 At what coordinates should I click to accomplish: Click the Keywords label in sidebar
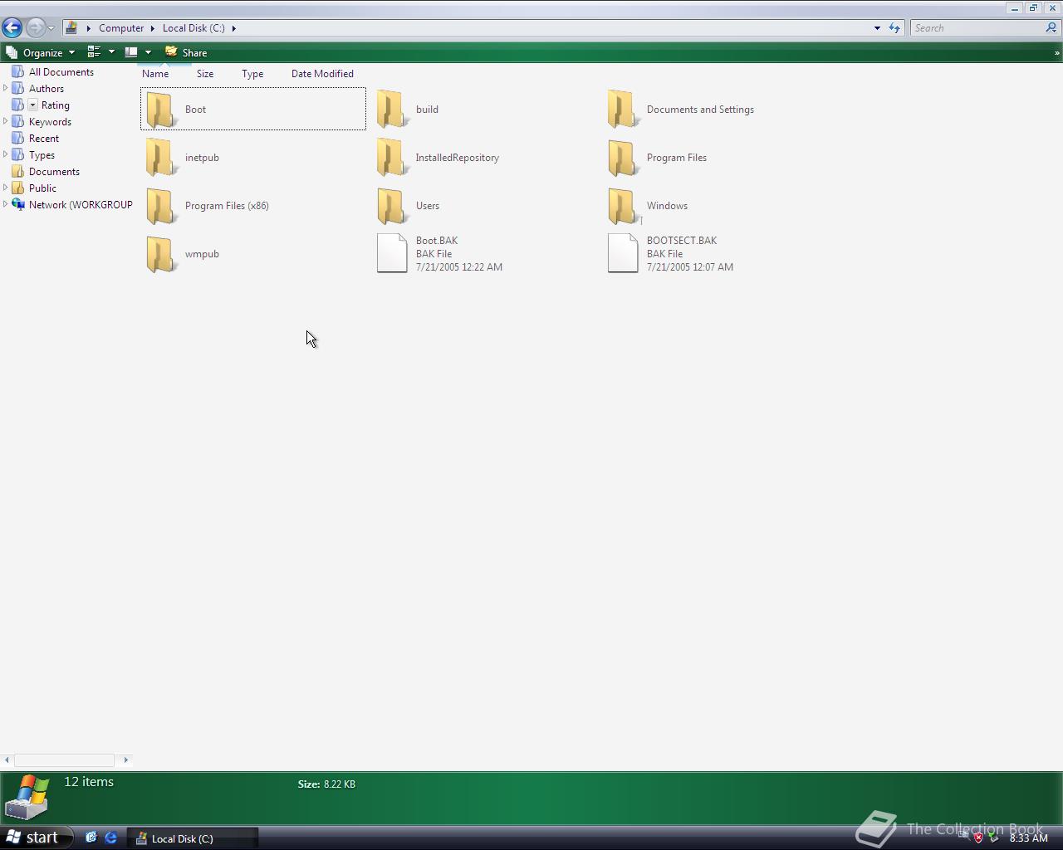click(x=50, y=122)
